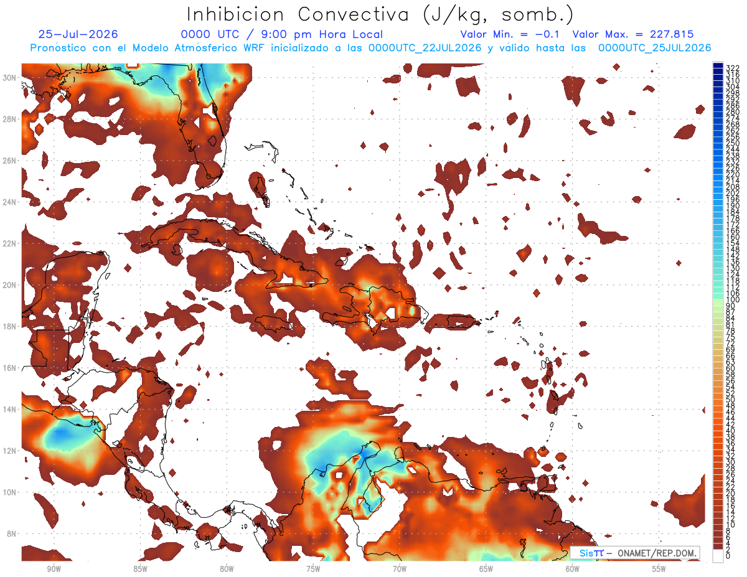Click the 85W longitude label
This screenshot has width=747, height=577.
[x=141, y=568]
